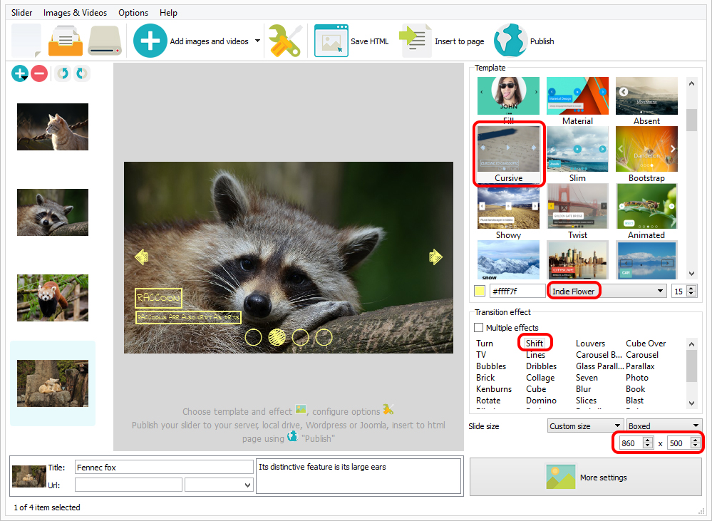Viewport: 712px width, 521px height.
Task: Select the Book transition effect
Action: (635, 389)
